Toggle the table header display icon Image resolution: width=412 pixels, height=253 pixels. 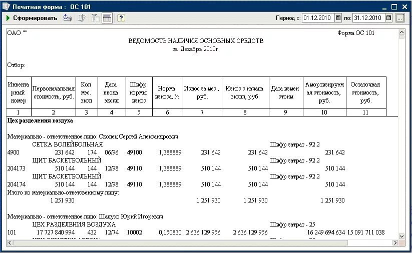pos(107,18)
